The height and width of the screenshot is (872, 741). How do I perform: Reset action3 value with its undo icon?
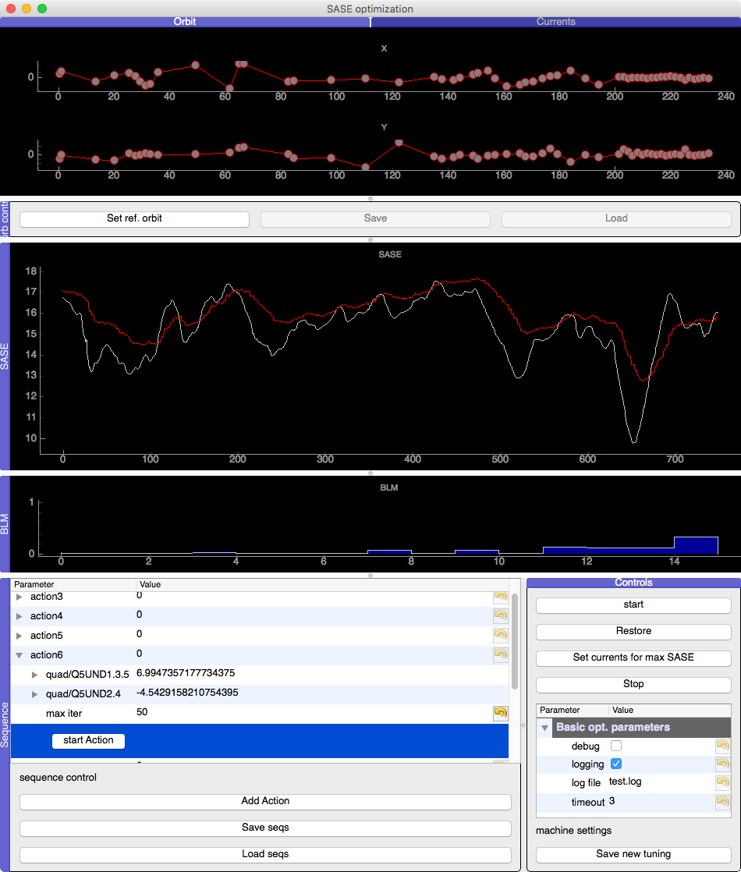coord(500,597)
